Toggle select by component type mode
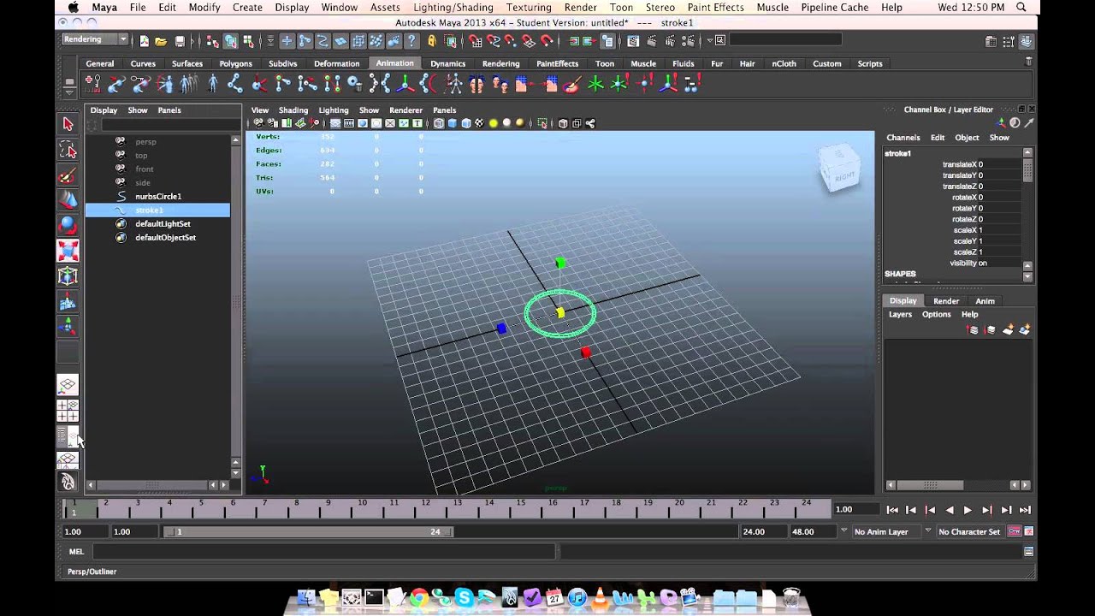 (x=248, y=40)
